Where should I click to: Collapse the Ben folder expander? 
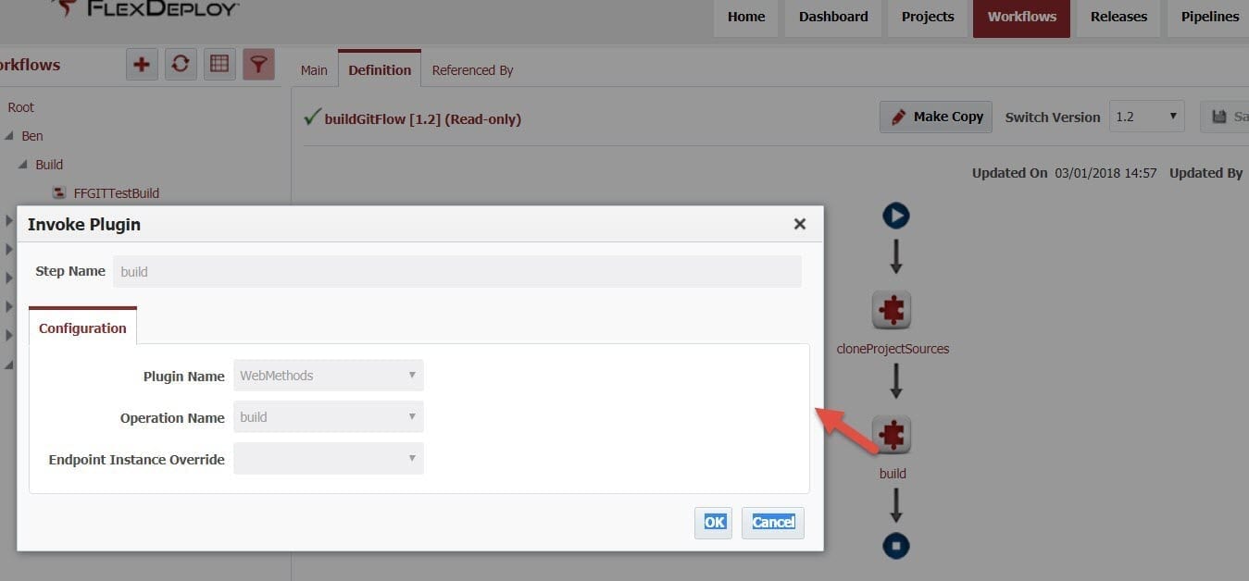point(9,136)
